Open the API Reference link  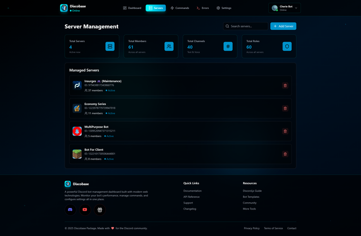click(x=191, y=197)
